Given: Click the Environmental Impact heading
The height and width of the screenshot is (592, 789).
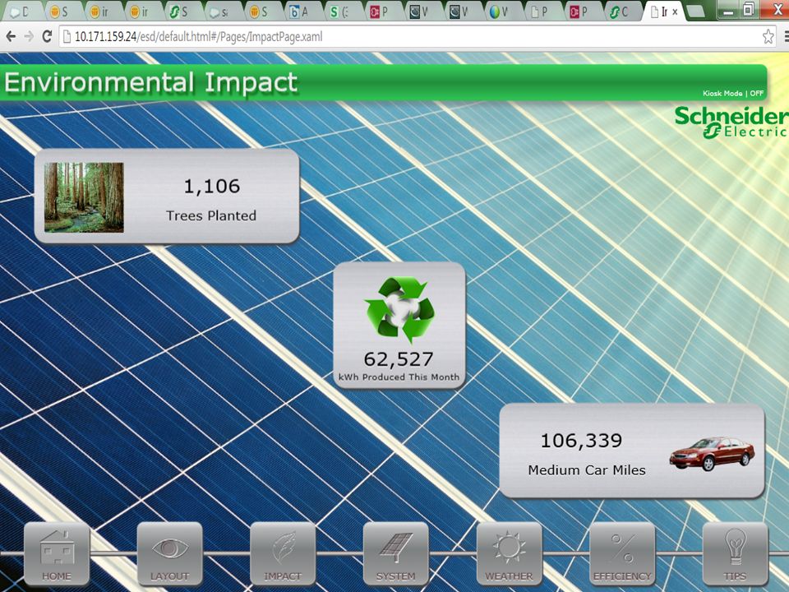Looking at the screenshot, I should [151, 82].
